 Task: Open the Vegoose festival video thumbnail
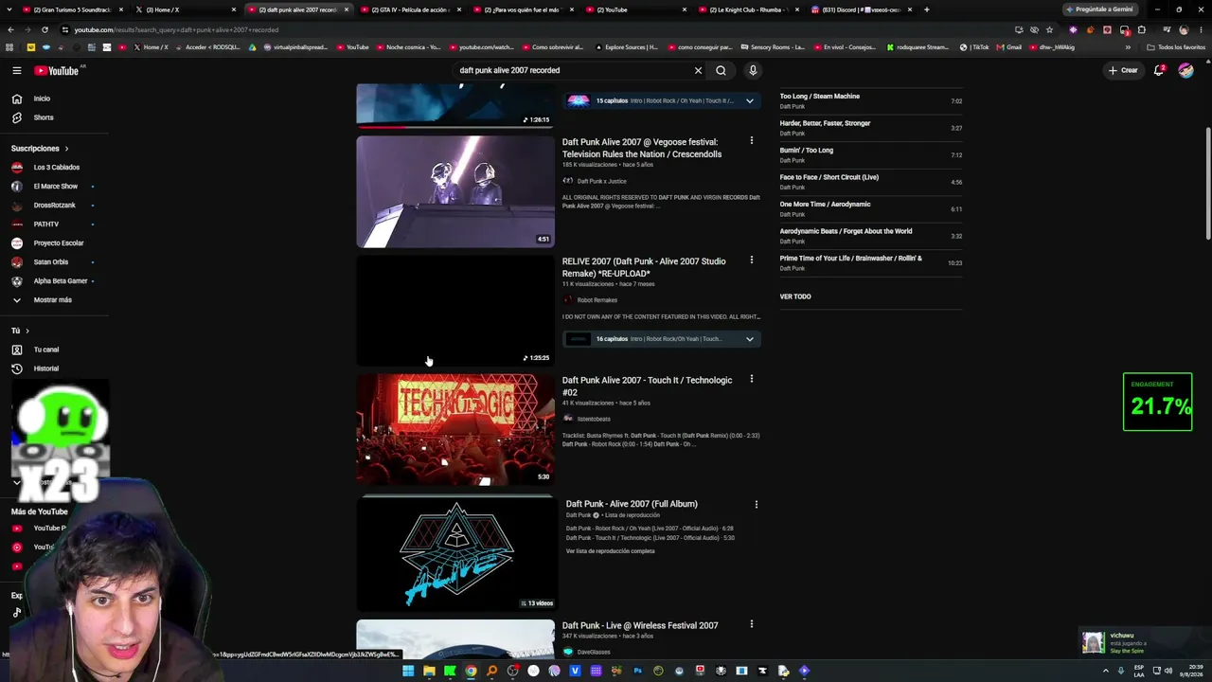[x=455, y=191]
